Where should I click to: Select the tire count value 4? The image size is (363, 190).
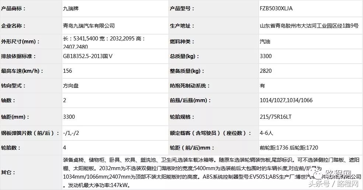point(64,148)
